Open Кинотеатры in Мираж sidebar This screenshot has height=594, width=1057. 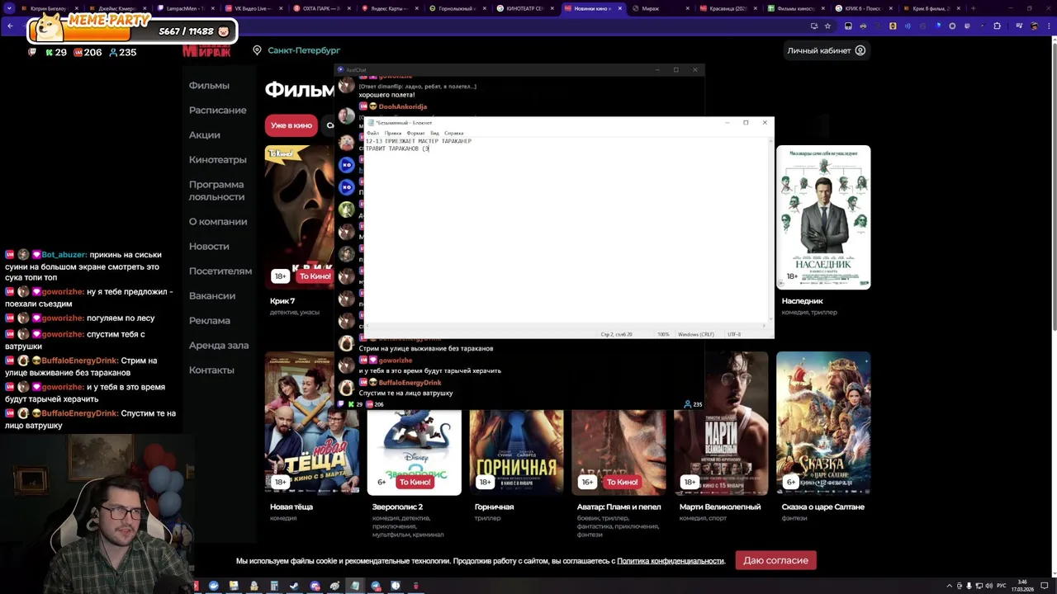217,160
